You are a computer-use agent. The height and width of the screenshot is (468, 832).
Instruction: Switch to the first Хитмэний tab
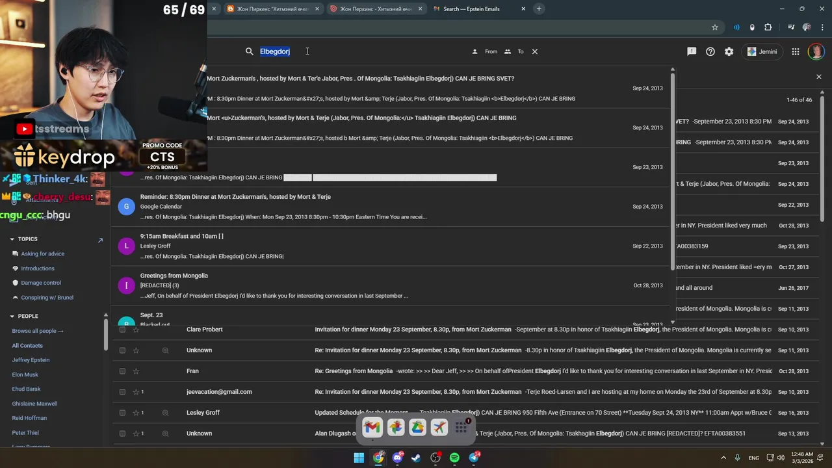pyautogui.click(x=272, y=9)
